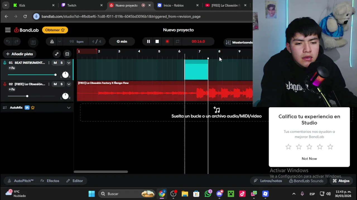Image resolution: width=357 pixels, height=200 pixels.
Task: Open Discord from the taskbar
Action: (219, 194)
